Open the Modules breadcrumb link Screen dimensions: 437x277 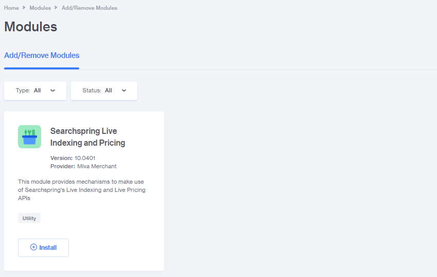[x=40, y=8]
